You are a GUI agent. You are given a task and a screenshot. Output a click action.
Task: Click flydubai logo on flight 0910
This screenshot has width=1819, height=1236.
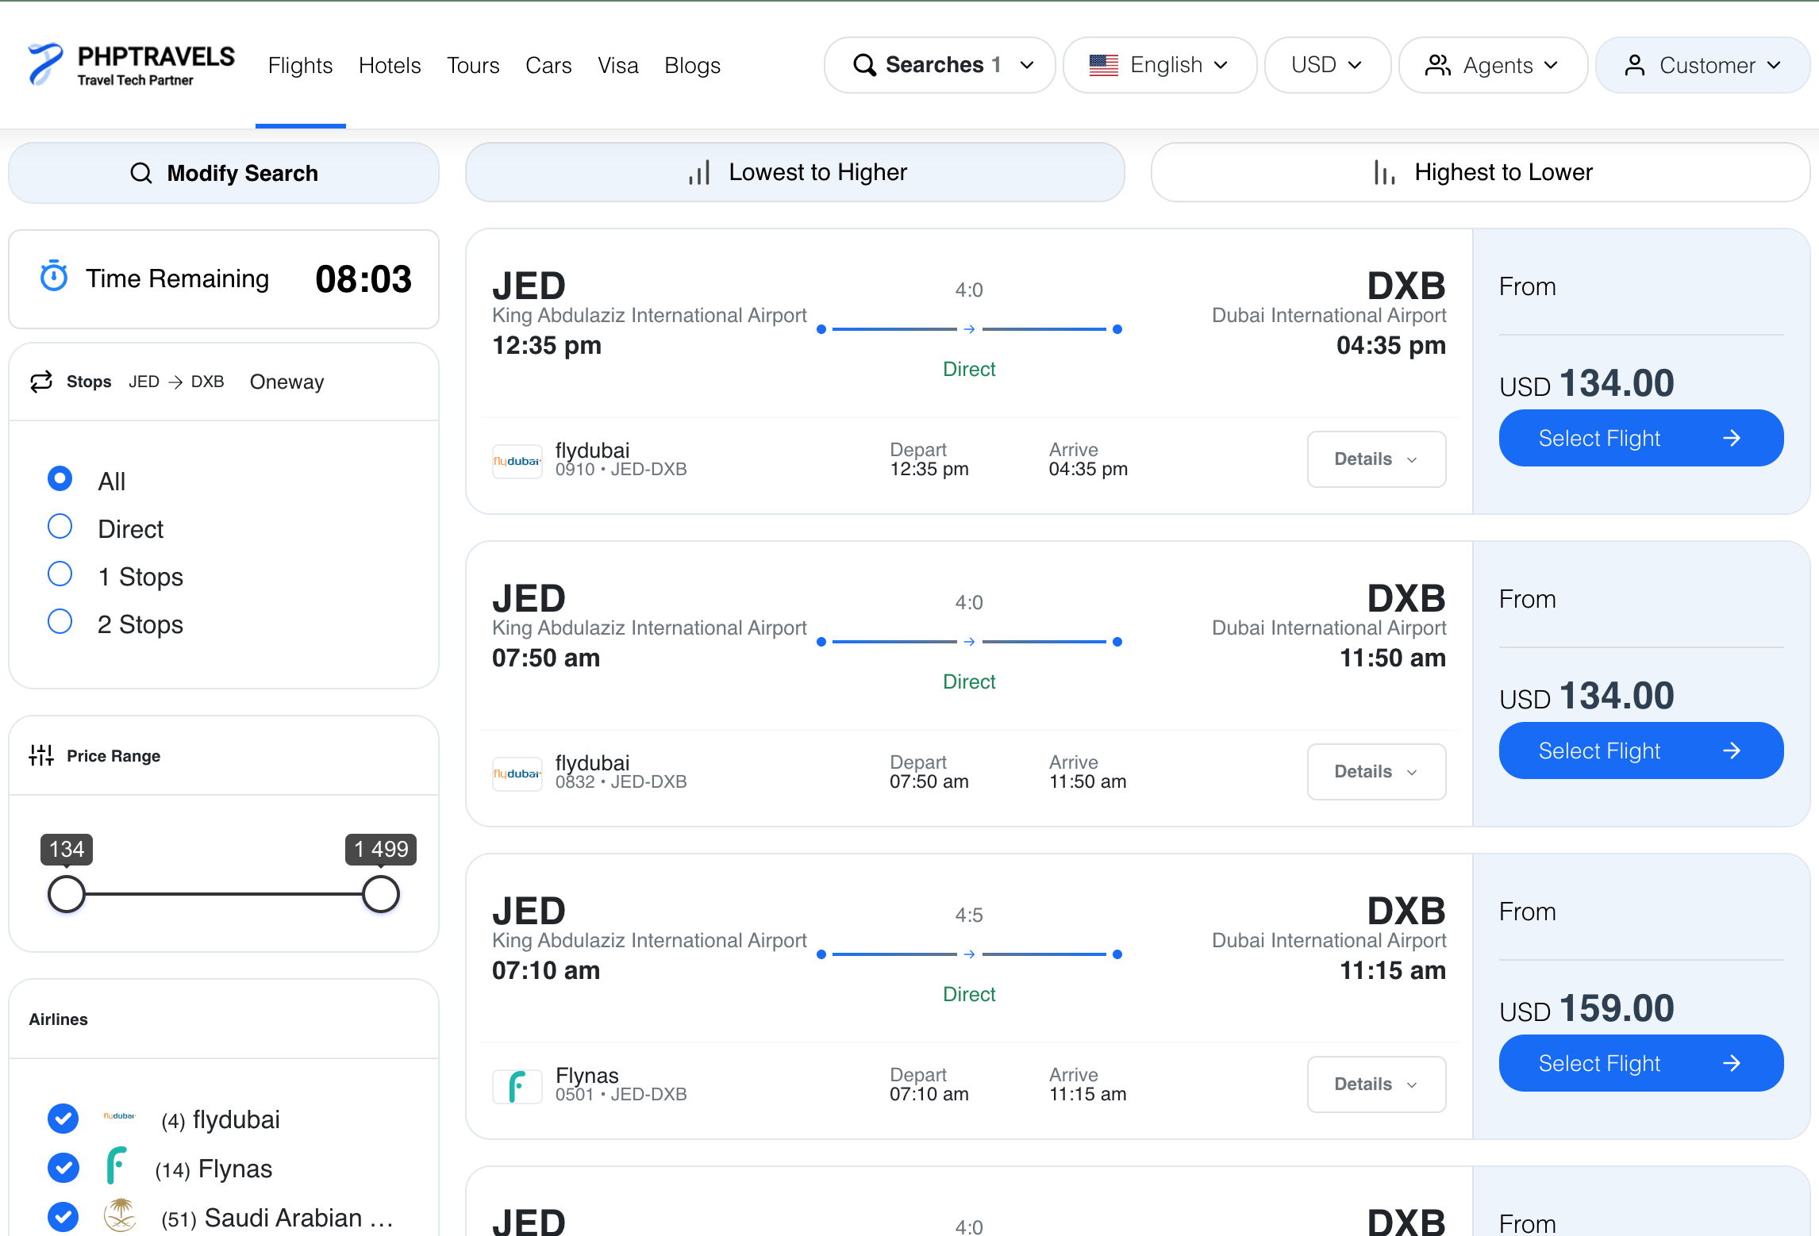tap(517, 461)
